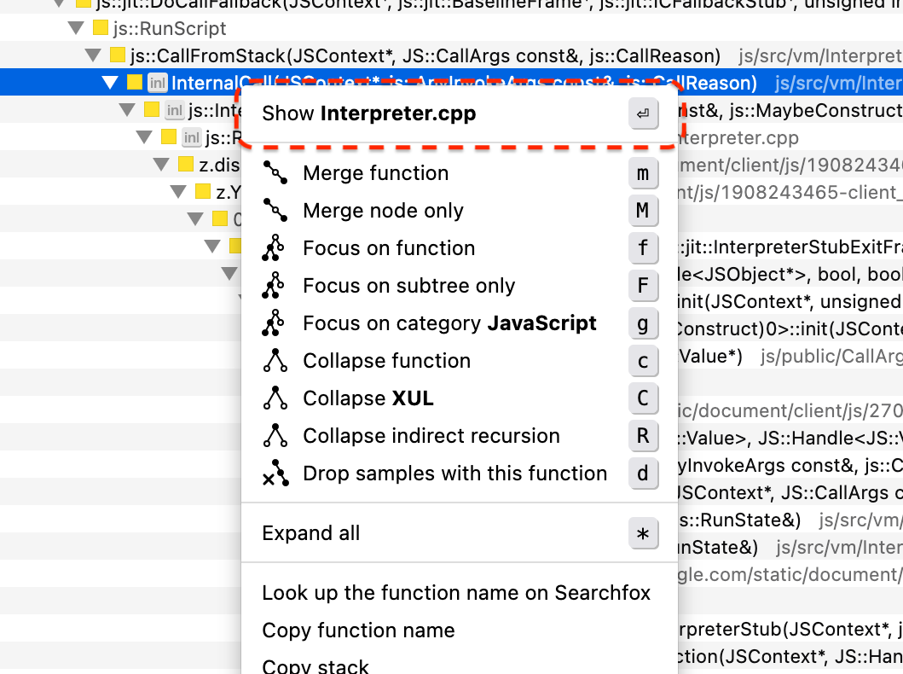Select Collapse indirect recursion menu entry
This screenshot has height=674, width=903.
point(431,436)
